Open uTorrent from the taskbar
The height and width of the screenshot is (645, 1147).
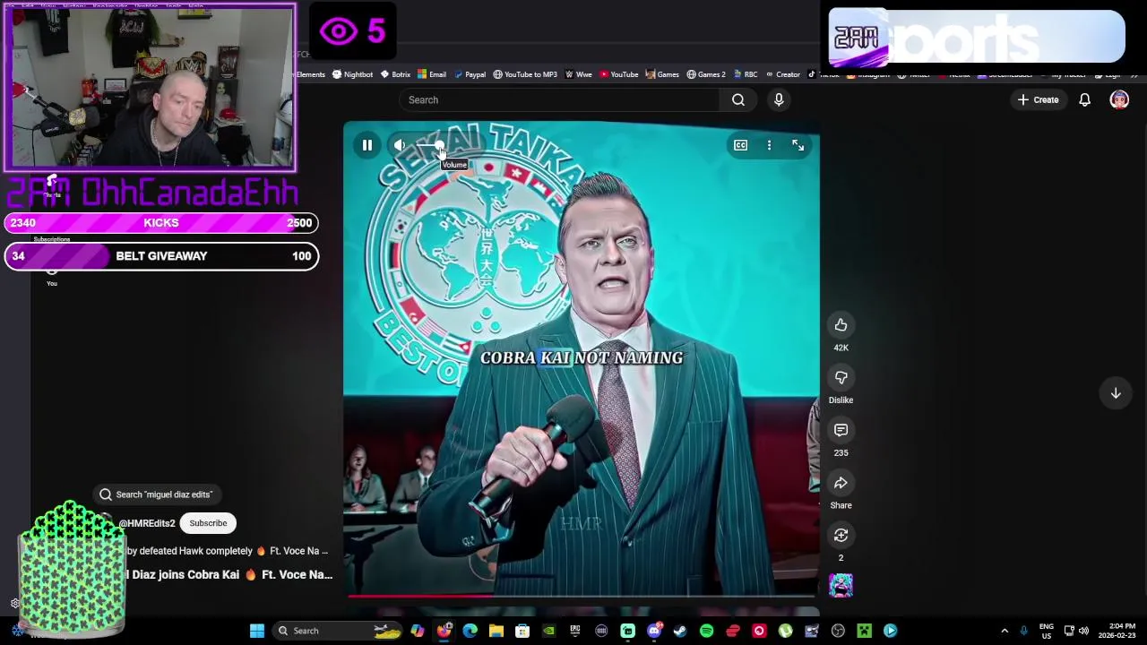coord(785,631)
